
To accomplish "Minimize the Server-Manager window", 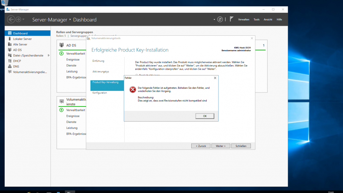I will pos(264,9).
